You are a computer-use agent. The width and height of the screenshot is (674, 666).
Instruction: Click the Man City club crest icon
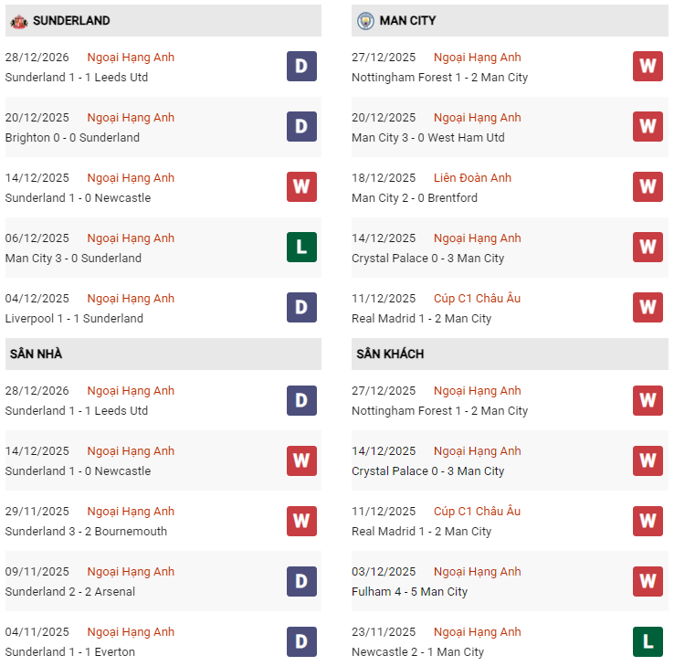point(365,21)
